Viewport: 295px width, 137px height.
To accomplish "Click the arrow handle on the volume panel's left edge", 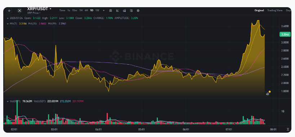I will [x=5, y=119].
